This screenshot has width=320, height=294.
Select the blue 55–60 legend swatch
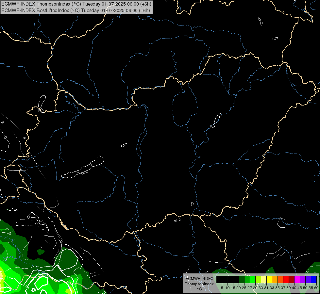pos(314,279)
